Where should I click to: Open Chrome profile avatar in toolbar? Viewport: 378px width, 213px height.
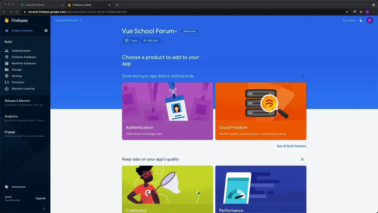[367, 12]
